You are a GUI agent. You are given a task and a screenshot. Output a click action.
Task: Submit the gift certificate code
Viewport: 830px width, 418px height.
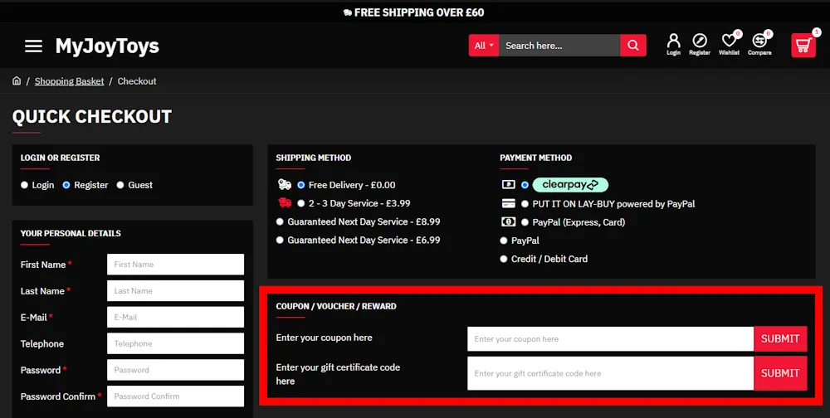coord(780,373)
